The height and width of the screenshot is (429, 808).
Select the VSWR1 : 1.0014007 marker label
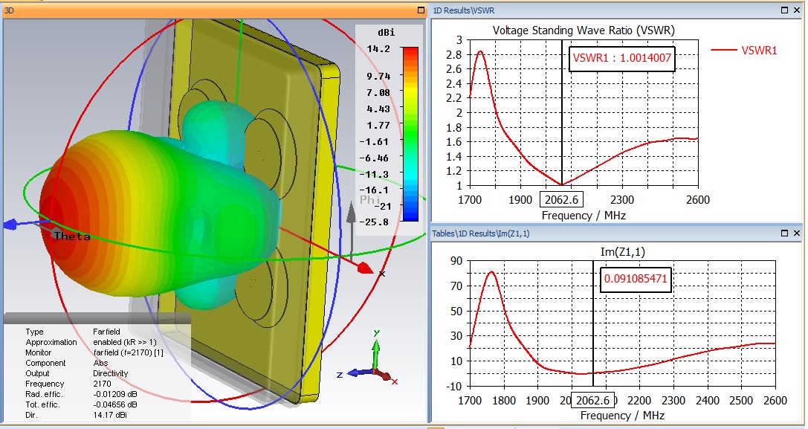(x=622, y=58)
